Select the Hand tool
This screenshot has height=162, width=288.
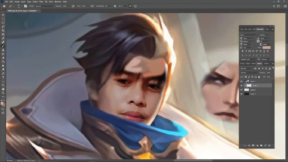click(3, 89)
